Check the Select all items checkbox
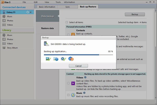The height and width of the screenshot is (105, 157). [x=66, y=22]
